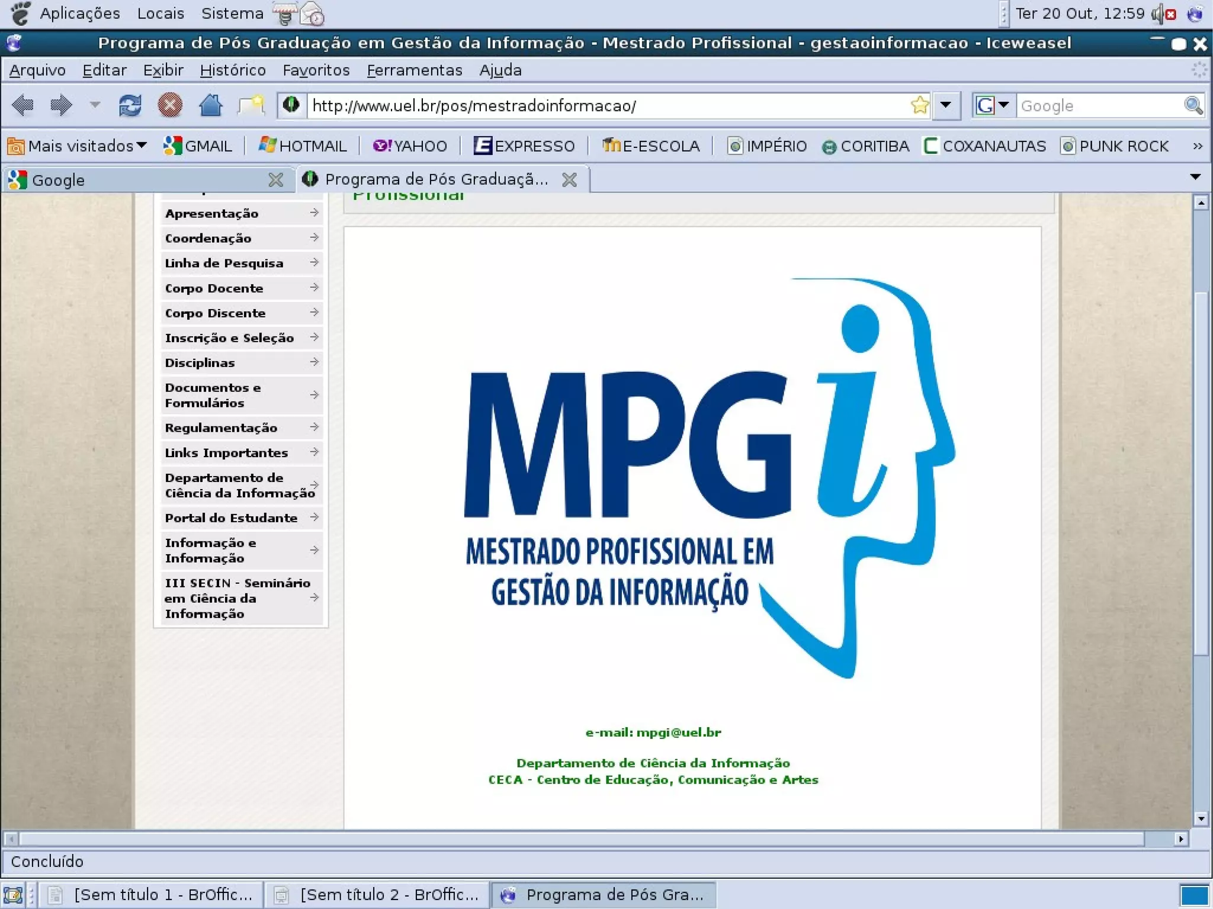Click the search magnifying glass icon
Screen dimensions: 1213x909
pyautogui.click(x=1193, y=105)
